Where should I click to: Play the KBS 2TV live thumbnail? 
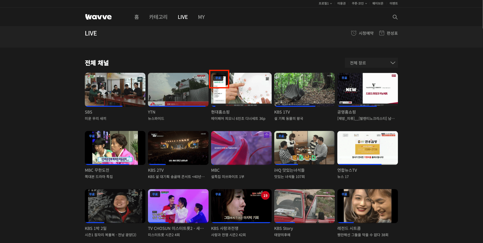(x=178, y=148)
